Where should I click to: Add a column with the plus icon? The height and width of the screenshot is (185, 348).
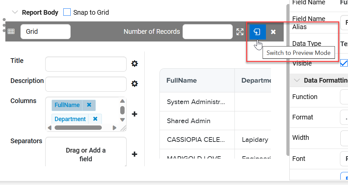(134, 114)
